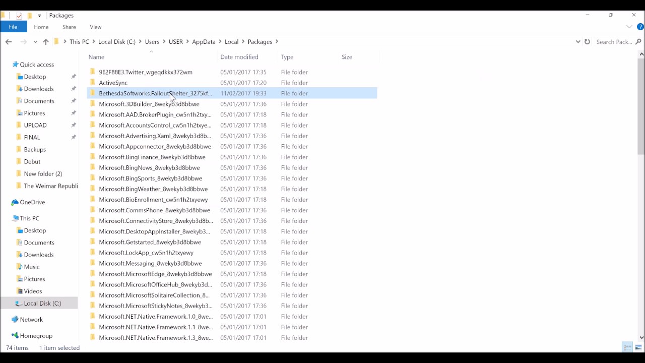This screenshot has width=645, height=363.
Task: Click folder icon of Microsoft.Messaging row
Action: (x=93, y=263)
